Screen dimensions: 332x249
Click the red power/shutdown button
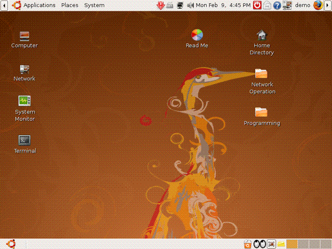[x=257, y=5]
